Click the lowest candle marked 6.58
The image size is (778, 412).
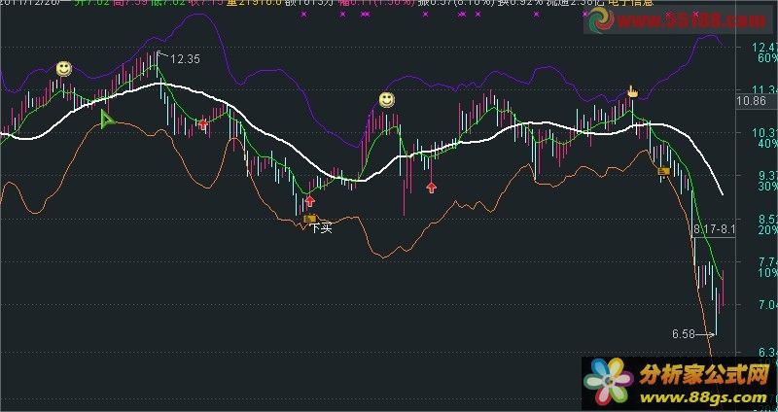716,311
